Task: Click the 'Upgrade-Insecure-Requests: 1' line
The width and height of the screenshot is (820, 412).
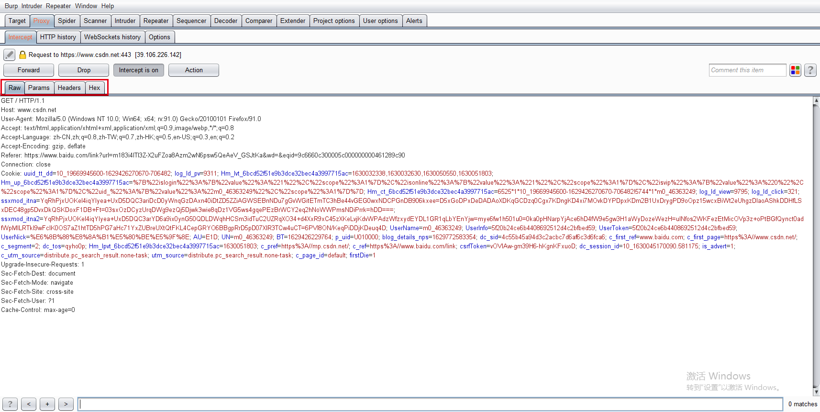Action: (x=43, y=264)
